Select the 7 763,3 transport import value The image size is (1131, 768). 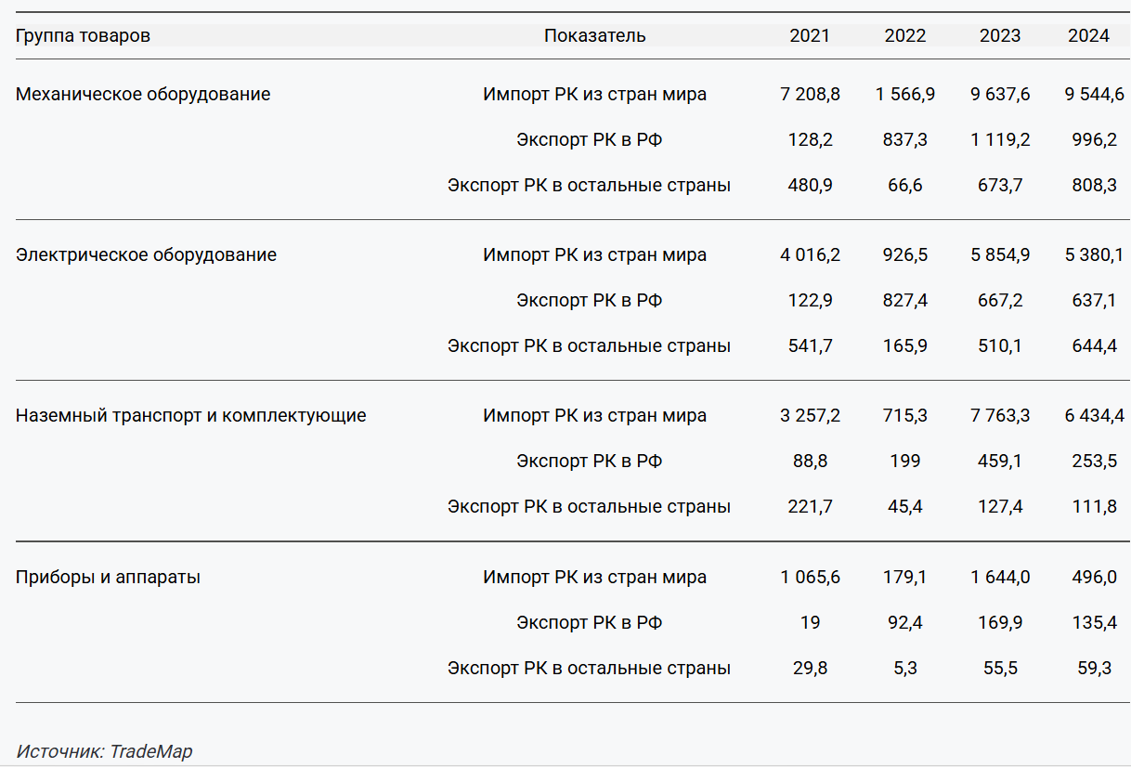click(1000, 416)
